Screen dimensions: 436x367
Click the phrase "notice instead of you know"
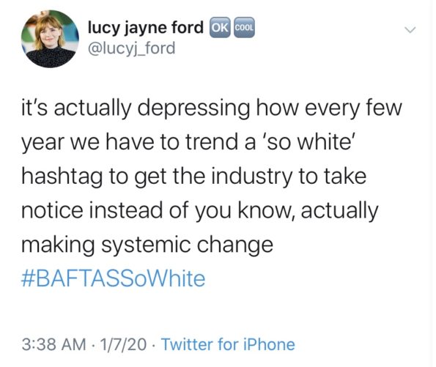158,211
